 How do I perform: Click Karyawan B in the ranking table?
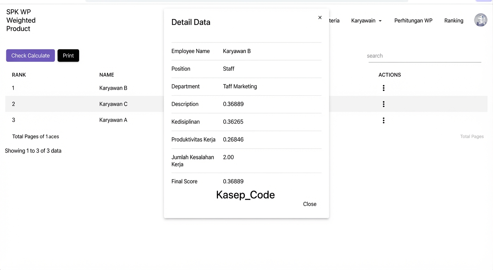pos(113,88)
